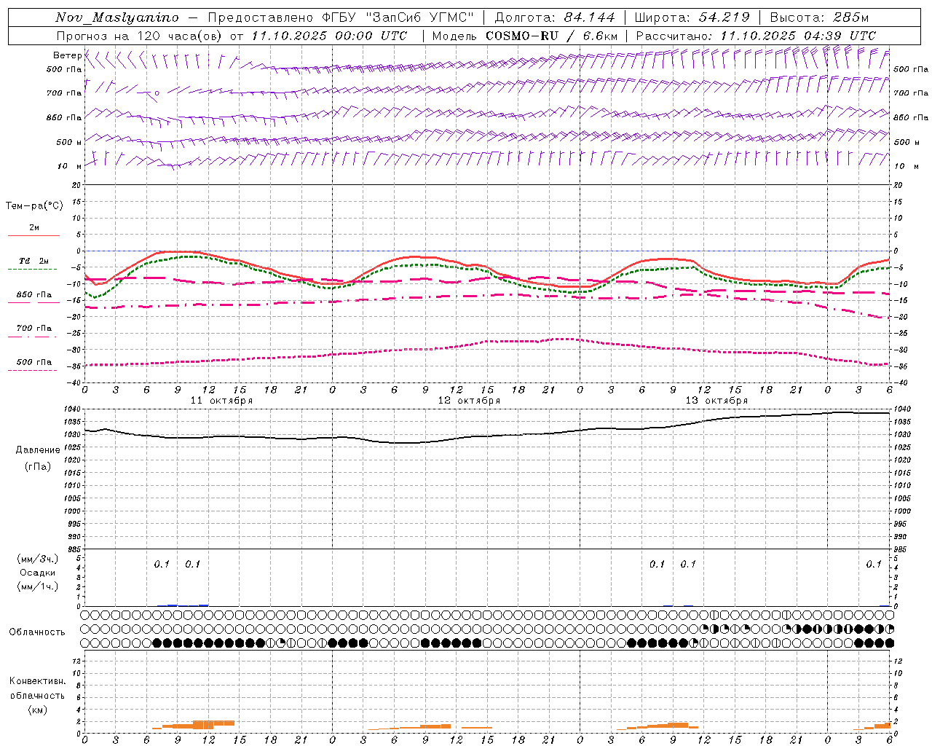
Task: Click the Ветер panel label
Action: [67, 55]
